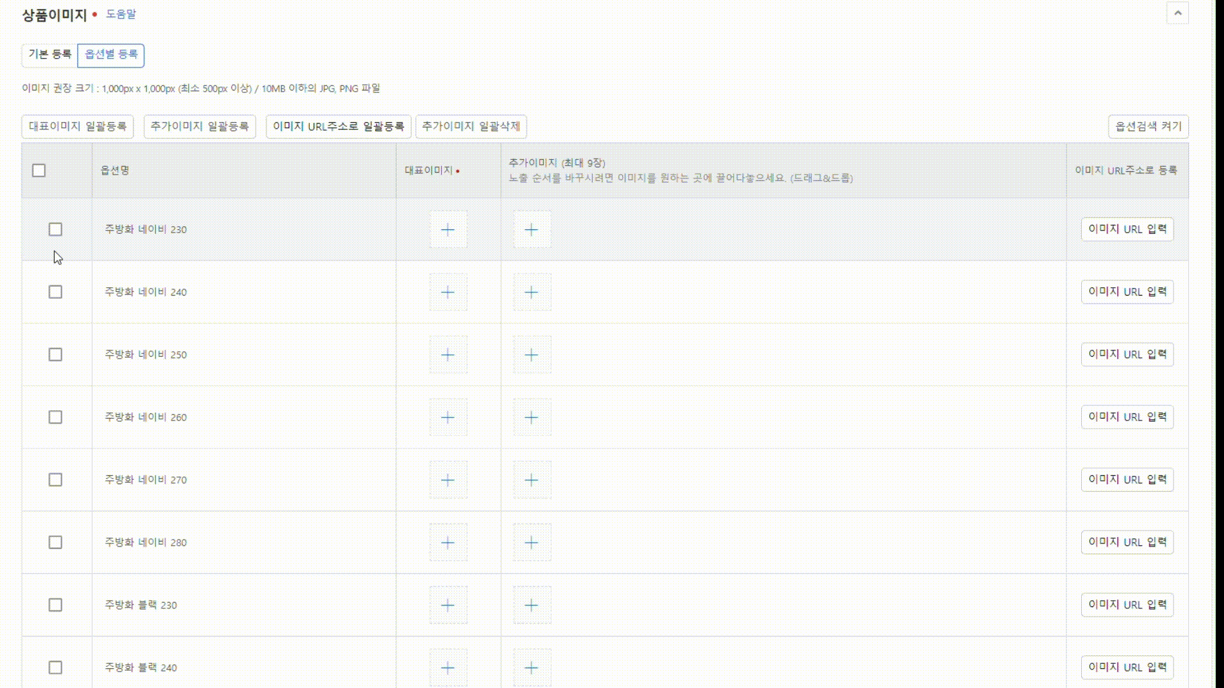
Task: Collapse the 상품이미지 section
Action: 1177,13
